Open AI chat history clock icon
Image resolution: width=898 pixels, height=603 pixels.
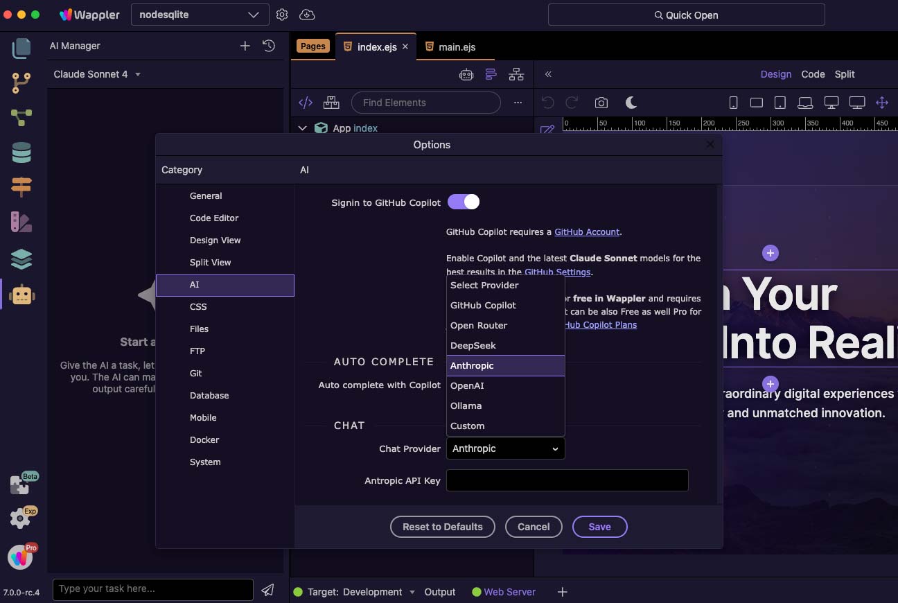[269, 46]
